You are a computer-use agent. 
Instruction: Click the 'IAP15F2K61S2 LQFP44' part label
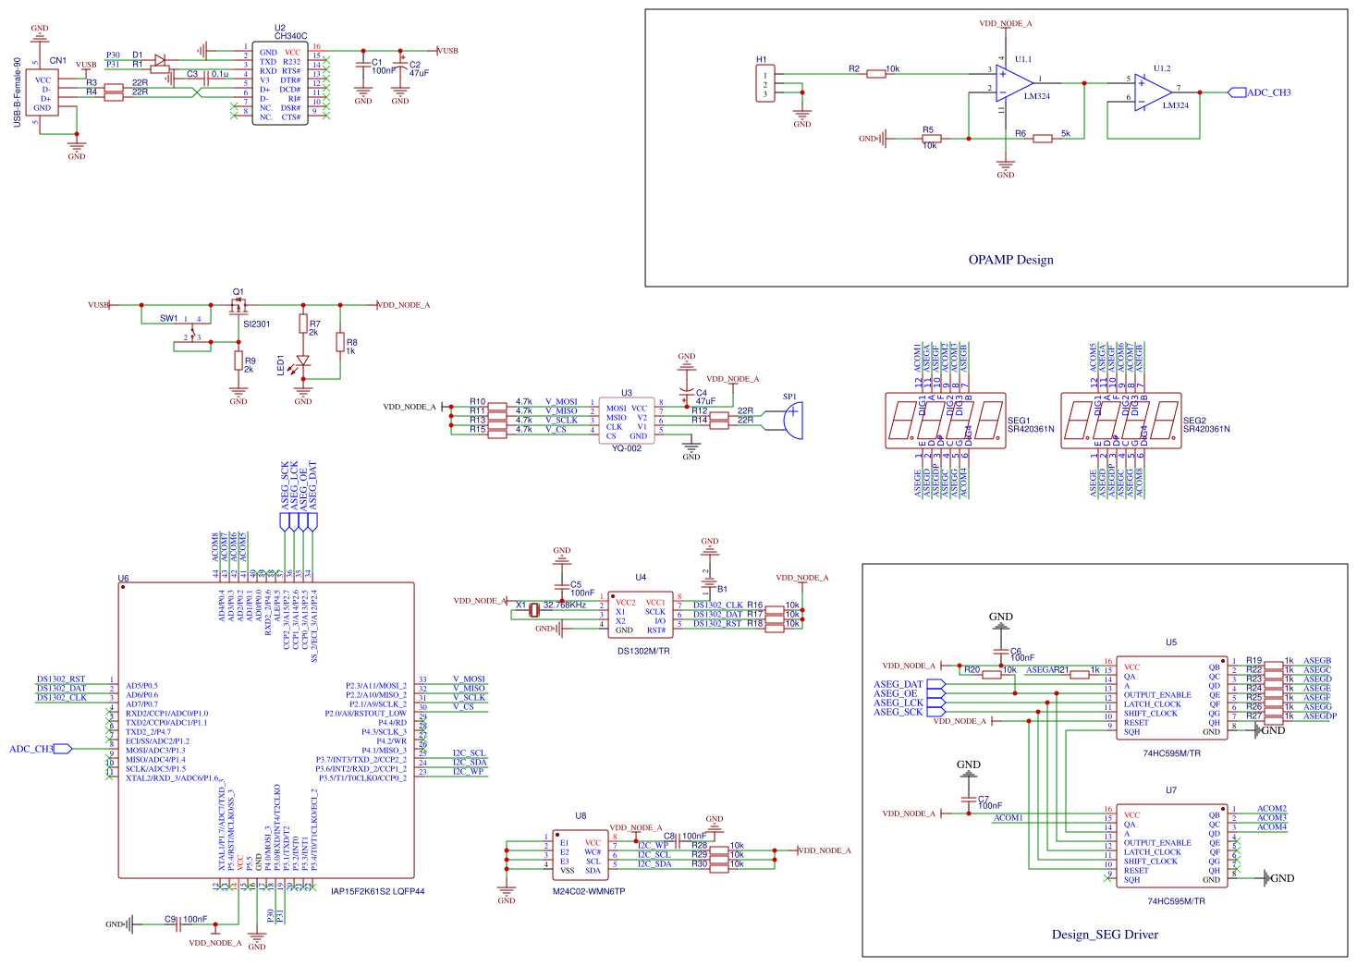point(378,891)
